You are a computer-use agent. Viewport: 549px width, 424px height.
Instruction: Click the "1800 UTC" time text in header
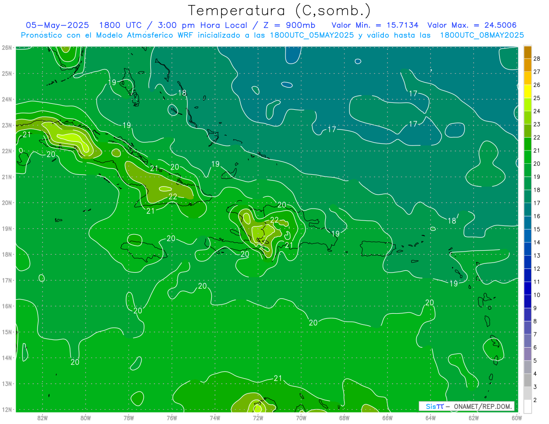tap(120, 25)
